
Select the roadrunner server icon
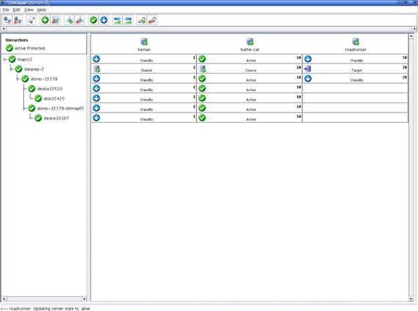pyautogui.click(x=356, y=42)
